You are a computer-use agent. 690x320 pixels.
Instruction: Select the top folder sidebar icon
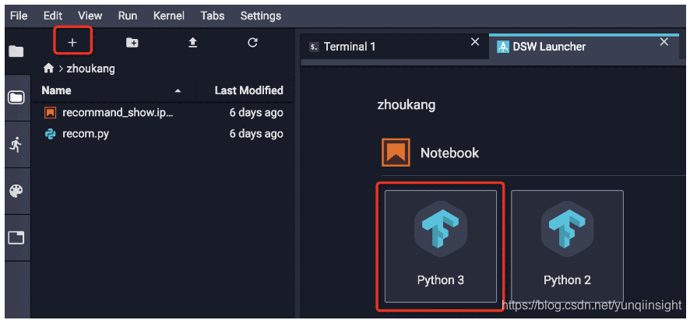16,51
